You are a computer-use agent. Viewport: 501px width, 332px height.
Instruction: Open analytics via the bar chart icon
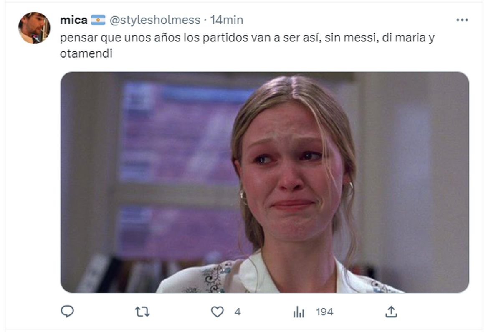click(x=299, y=312)
